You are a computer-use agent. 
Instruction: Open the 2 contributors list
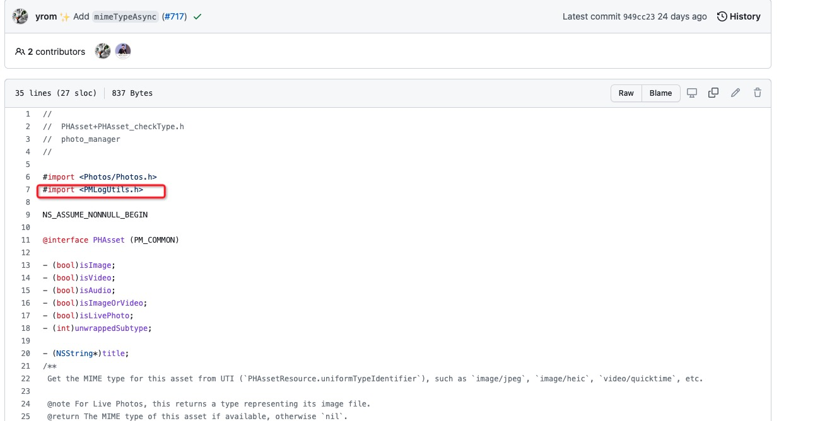(x=58, y=51)
